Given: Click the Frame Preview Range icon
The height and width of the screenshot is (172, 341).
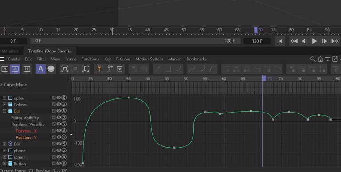Looking at the screenshot, I should click(85, 69).
